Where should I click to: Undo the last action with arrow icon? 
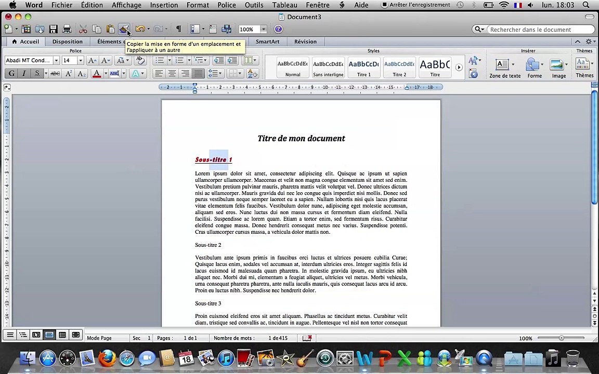point(140,29)
